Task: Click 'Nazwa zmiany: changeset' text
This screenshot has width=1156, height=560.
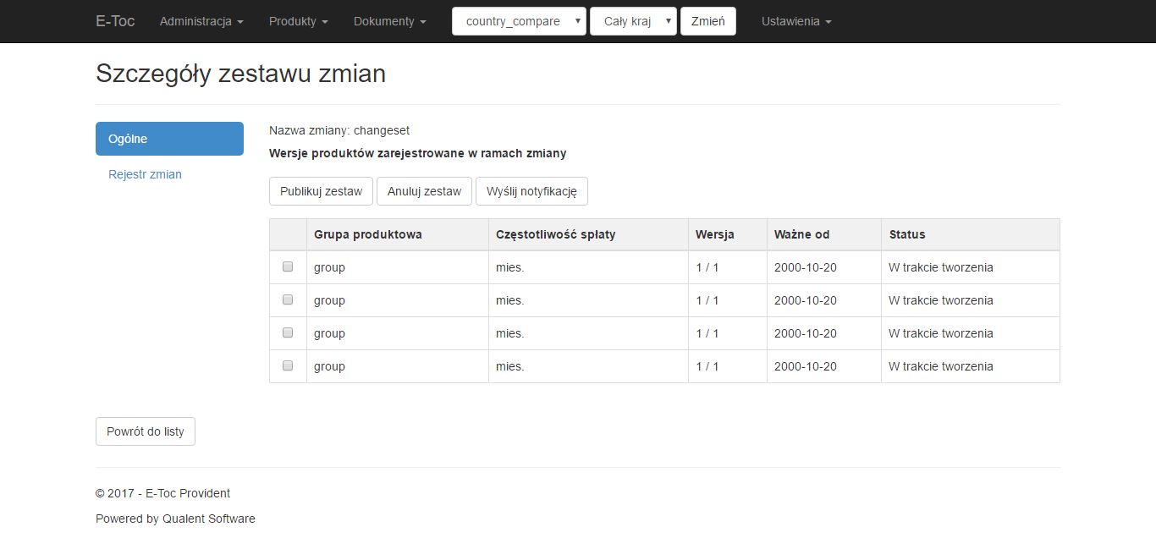Action: pyautogui.click(x=339, y=130)
